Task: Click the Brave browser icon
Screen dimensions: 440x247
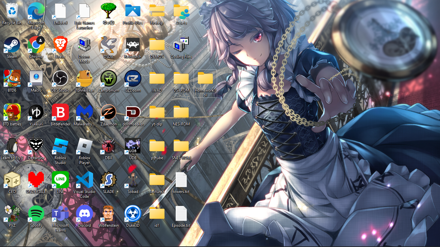Action: [60, 45]
